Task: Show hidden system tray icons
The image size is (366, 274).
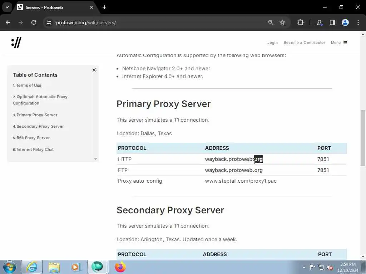Action: coord(304,268)
